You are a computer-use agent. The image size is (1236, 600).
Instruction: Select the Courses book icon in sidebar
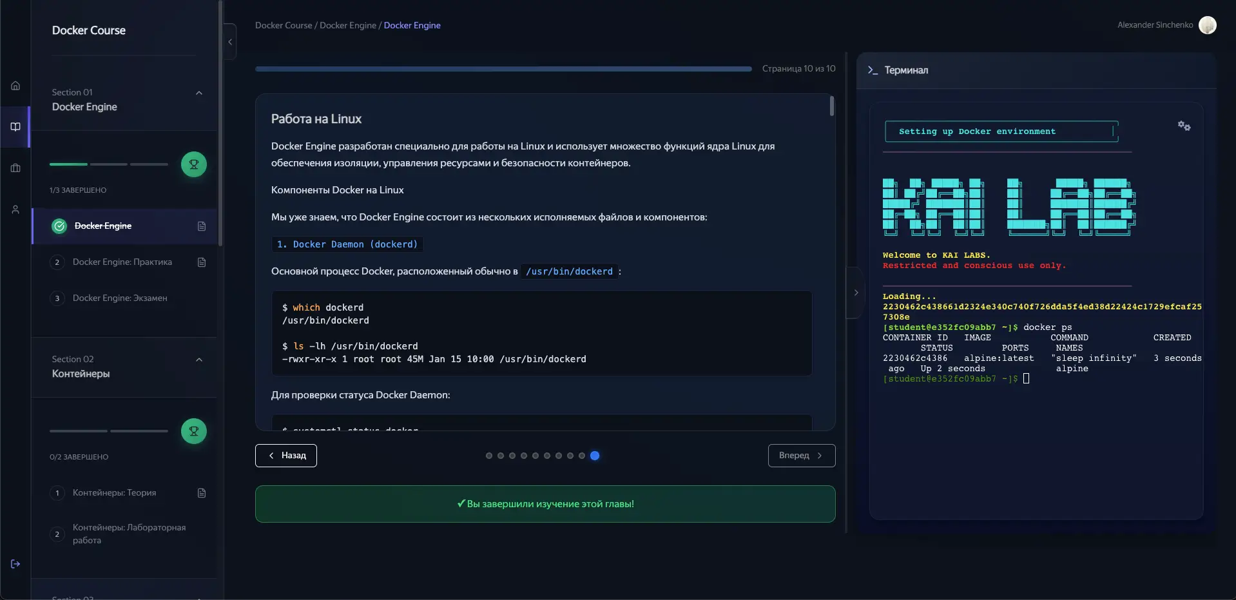[x=15, y=126]
